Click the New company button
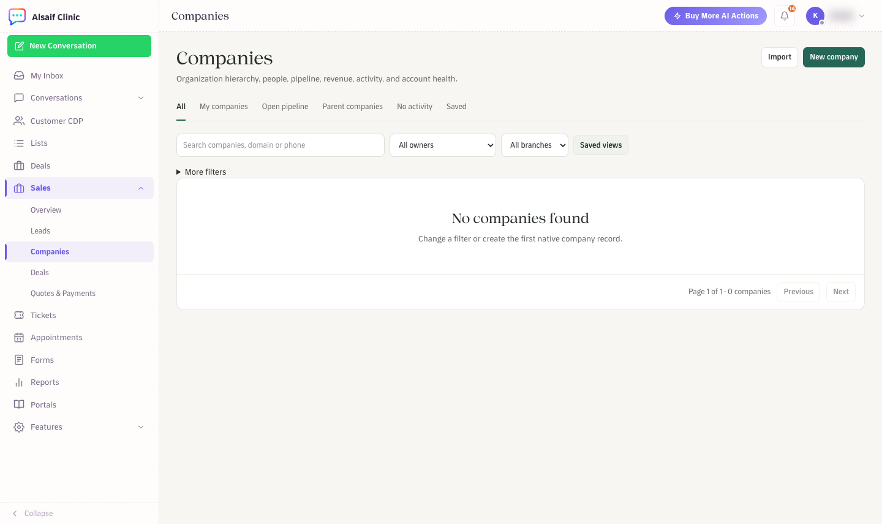This screenshot has height=524, width=882. 834,57
